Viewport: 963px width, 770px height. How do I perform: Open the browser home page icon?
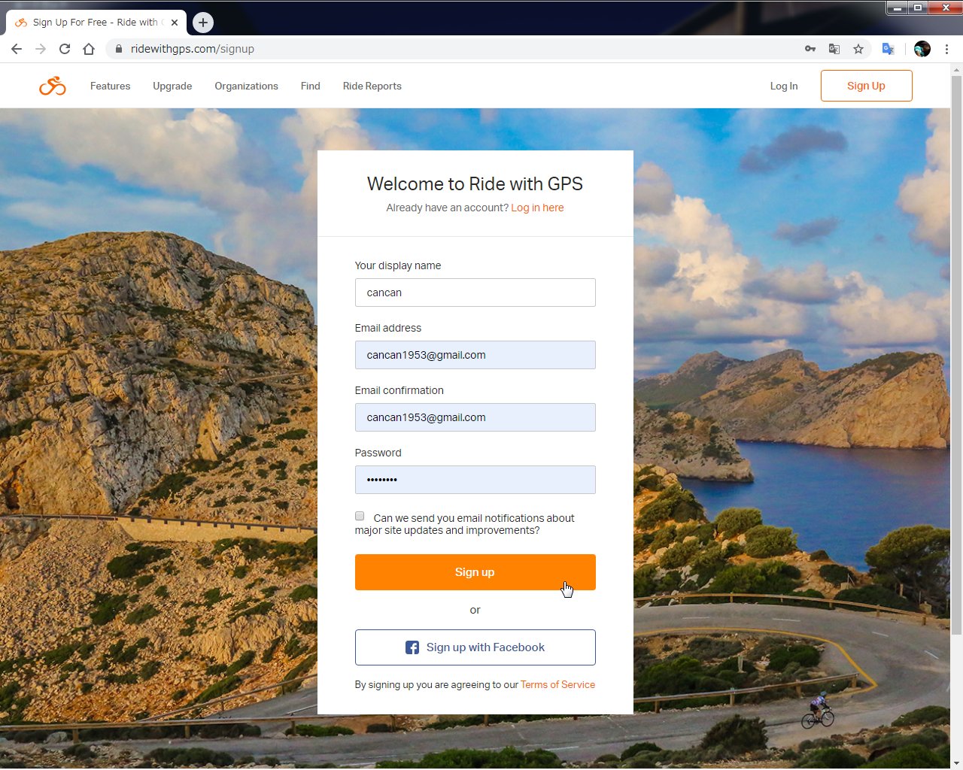[89, 49]
